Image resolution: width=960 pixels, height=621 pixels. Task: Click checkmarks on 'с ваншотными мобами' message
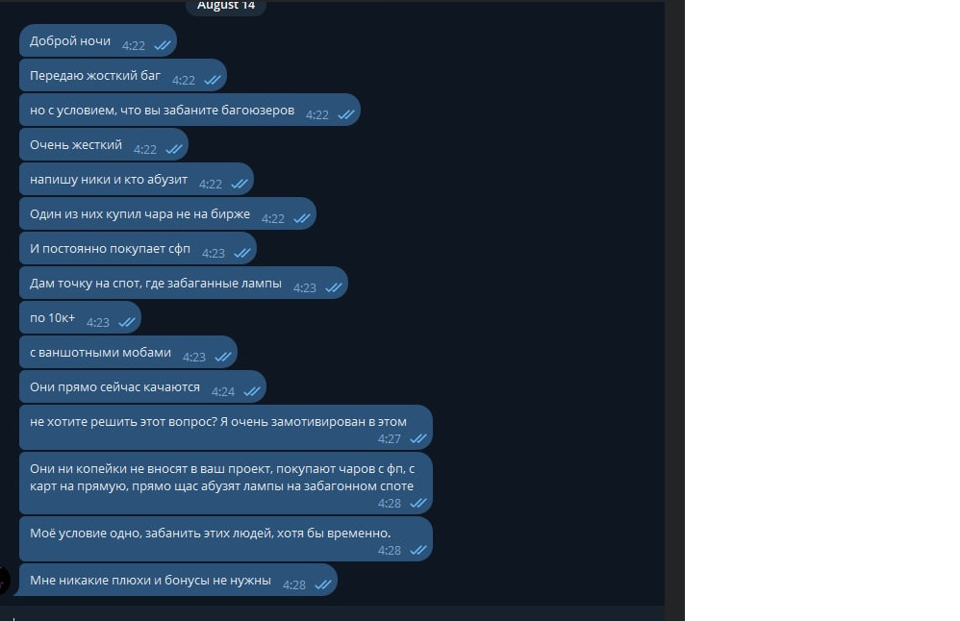(223, 357)
